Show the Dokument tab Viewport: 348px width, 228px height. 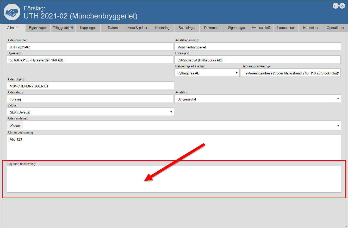(212, 28)
